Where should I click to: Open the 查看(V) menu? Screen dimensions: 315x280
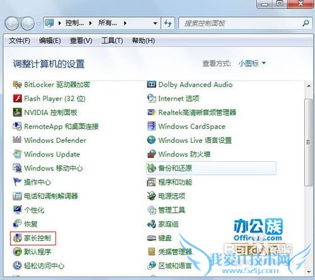pos(81,40)
